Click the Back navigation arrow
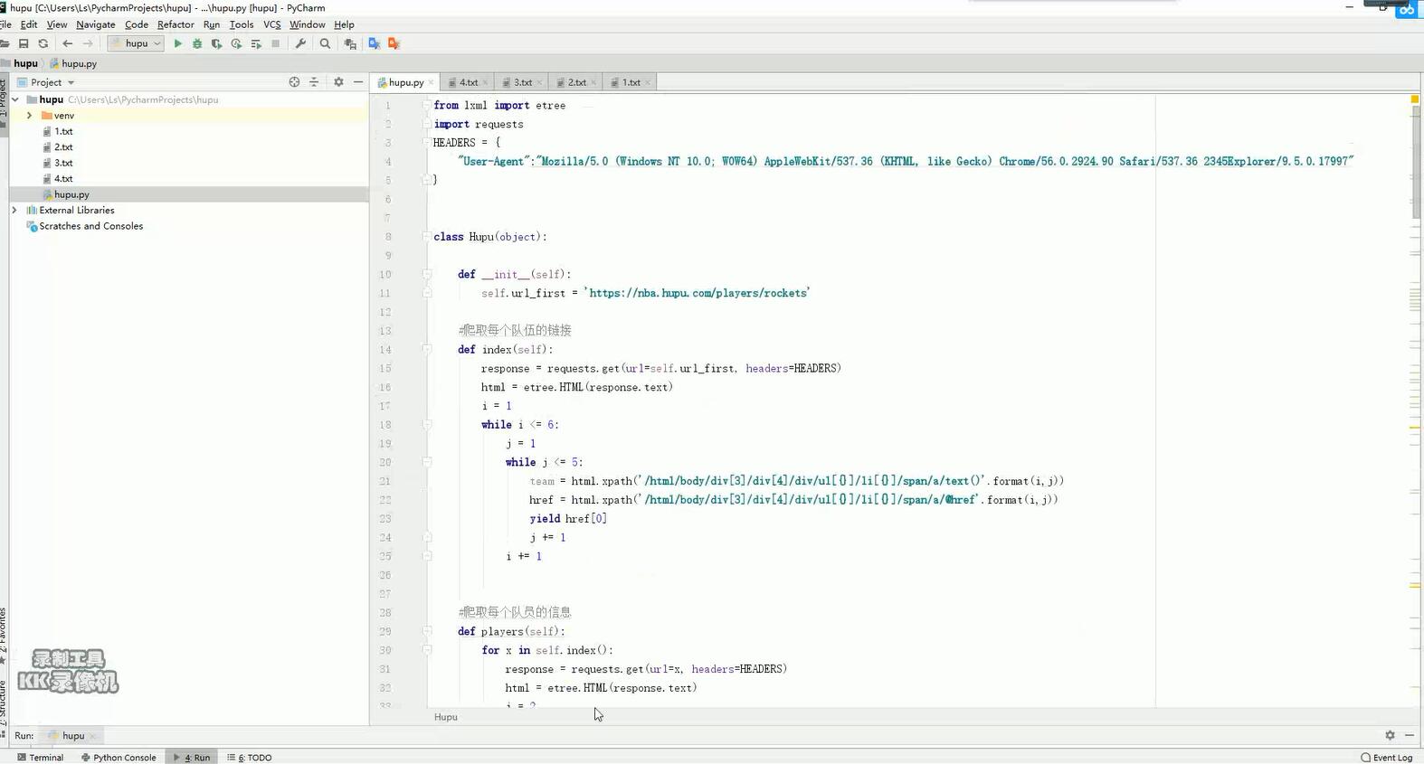This screenshot has height=764, width=1424. tap(68, 43)
